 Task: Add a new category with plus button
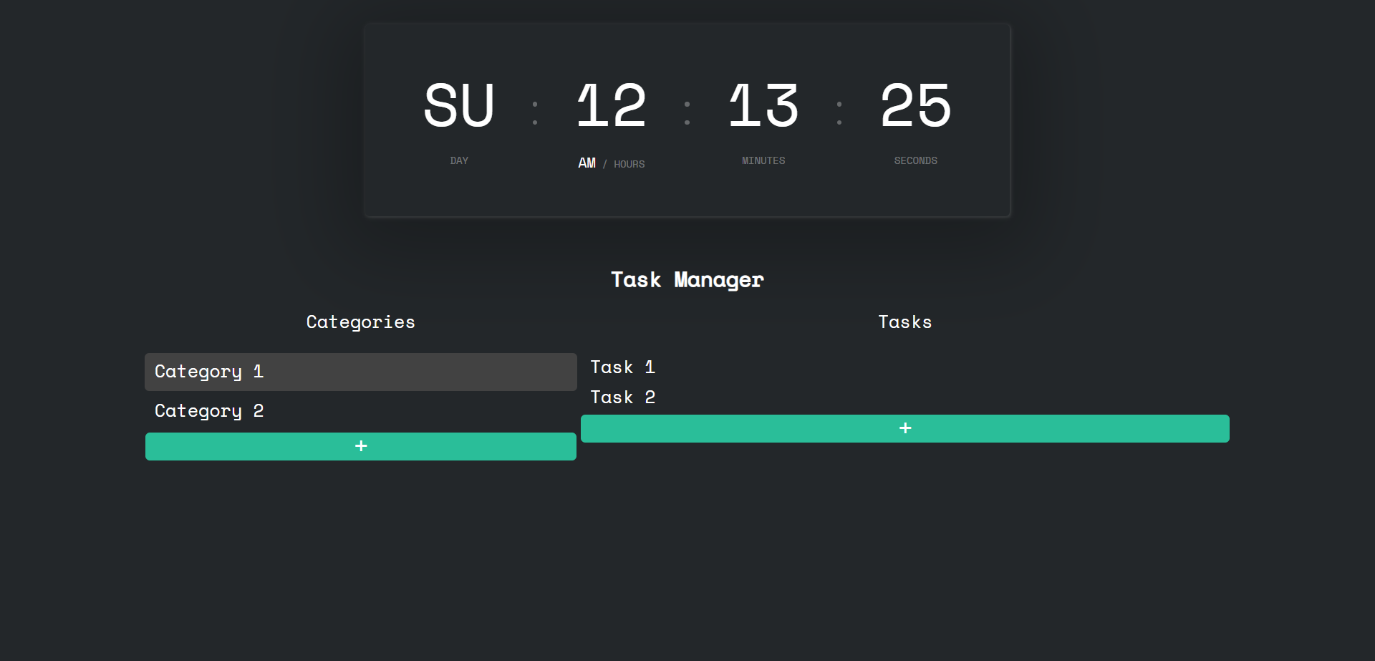[x=361, y=446]
